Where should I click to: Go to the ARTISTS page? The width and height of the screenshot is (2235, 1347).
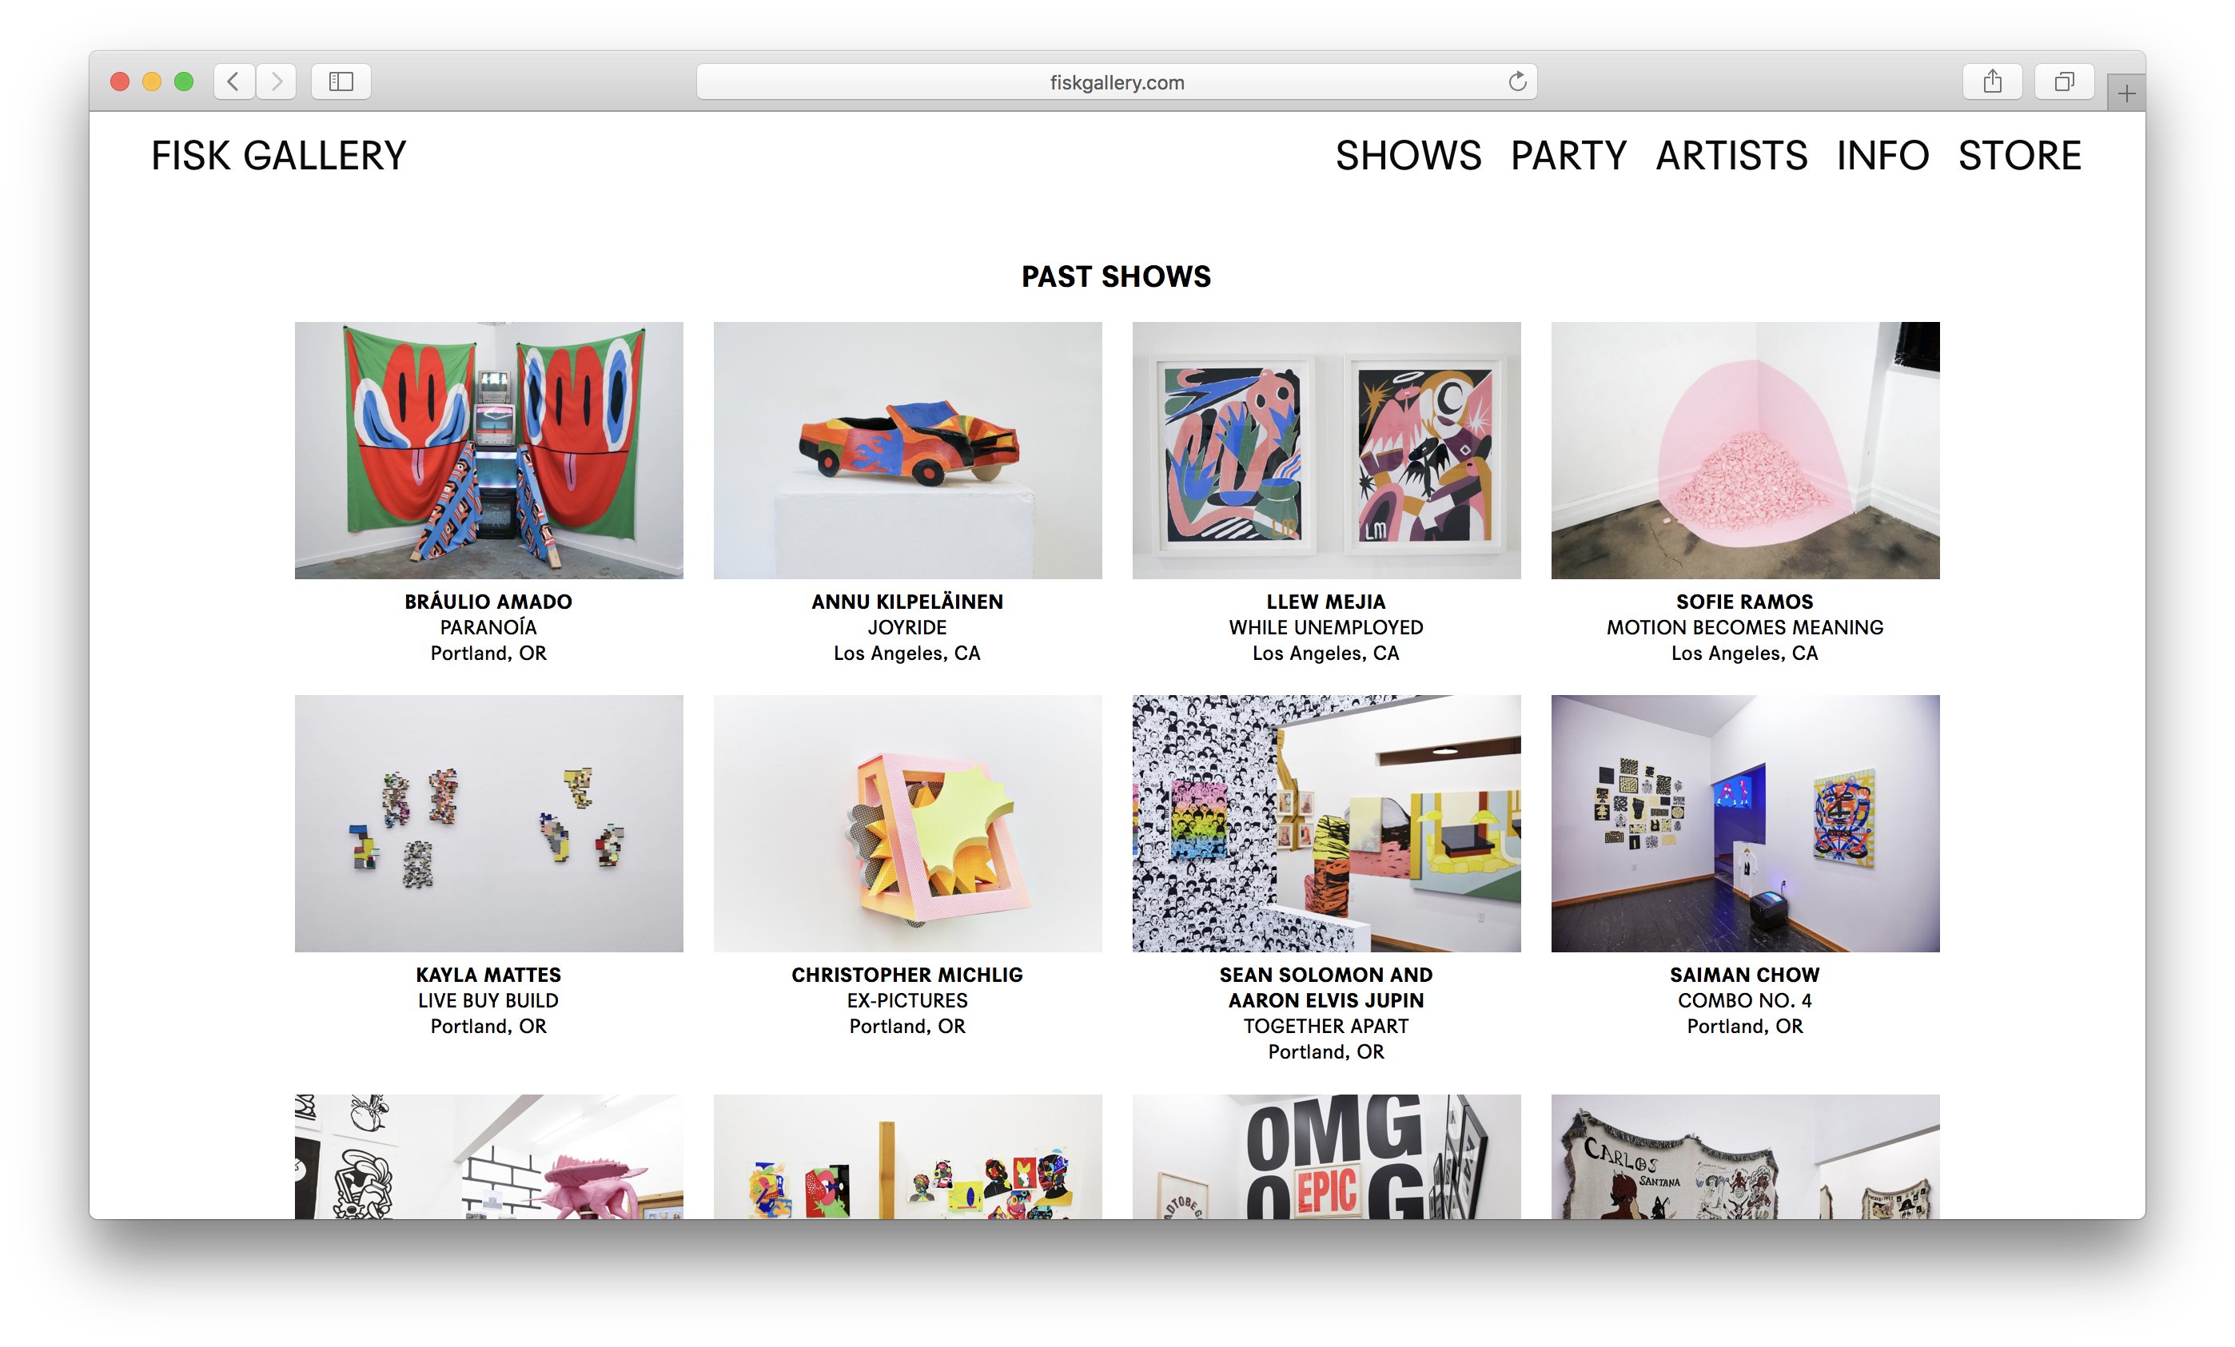point(1731,156)
